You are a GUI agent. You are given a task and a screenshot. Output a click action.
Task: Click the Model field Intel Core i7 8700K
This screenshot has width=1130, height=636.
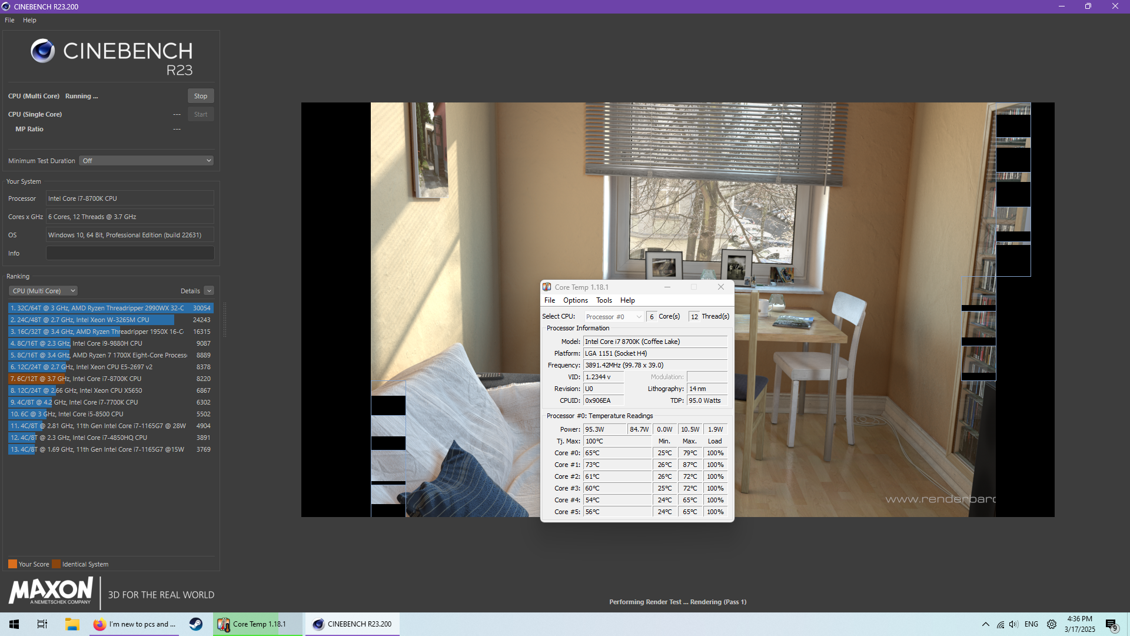(x=655, y=342)
